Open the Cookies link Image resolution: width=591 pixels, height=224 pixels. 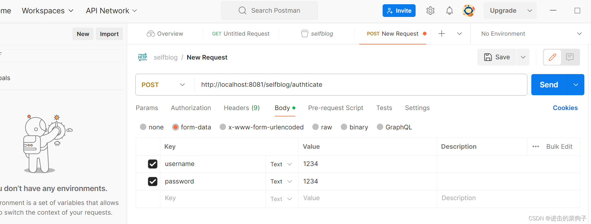(x=565, y=108)
